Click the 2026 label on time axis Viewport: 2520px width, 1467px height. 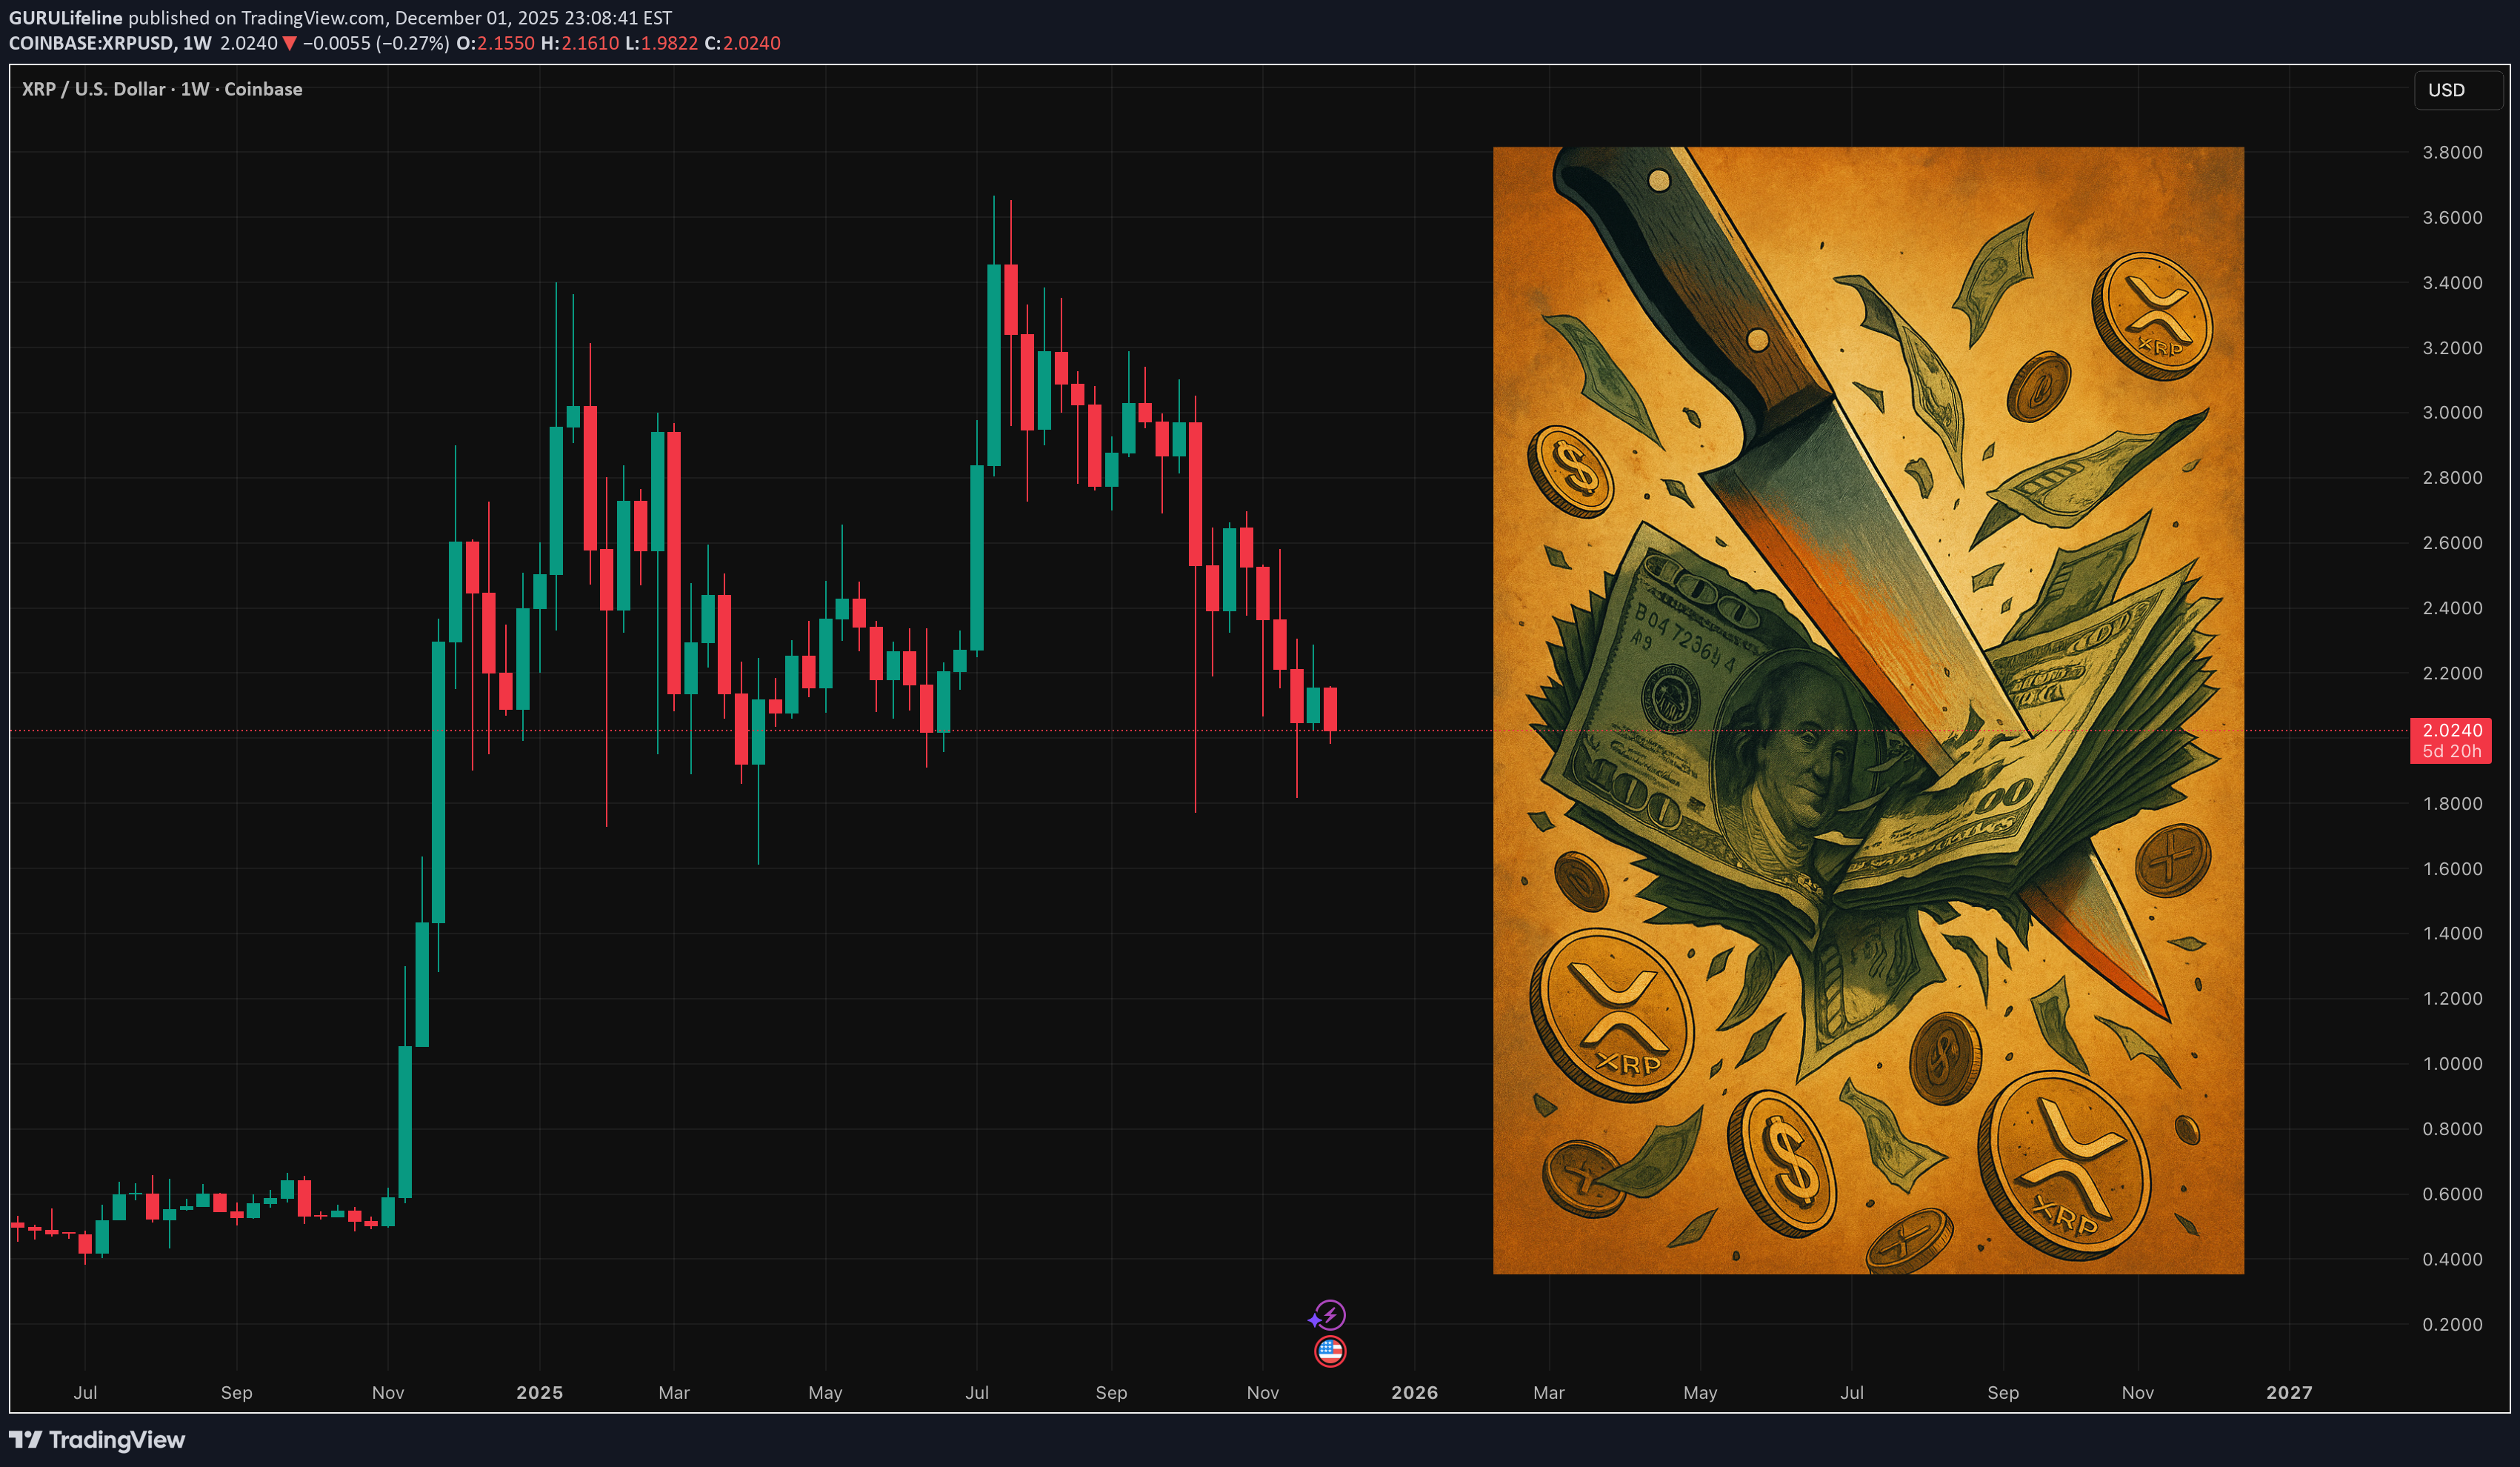[1414, 1392]
